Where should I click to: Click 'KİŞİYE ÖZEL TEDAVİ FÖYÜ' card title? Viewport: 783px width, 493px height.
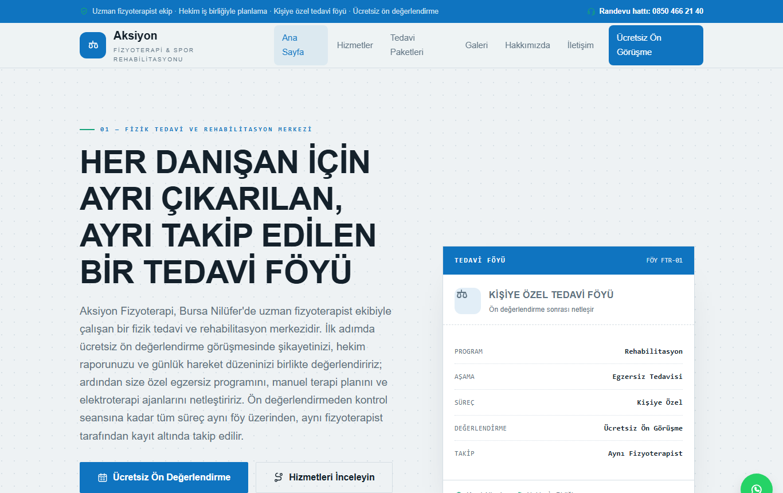click(x=551, y=295)
